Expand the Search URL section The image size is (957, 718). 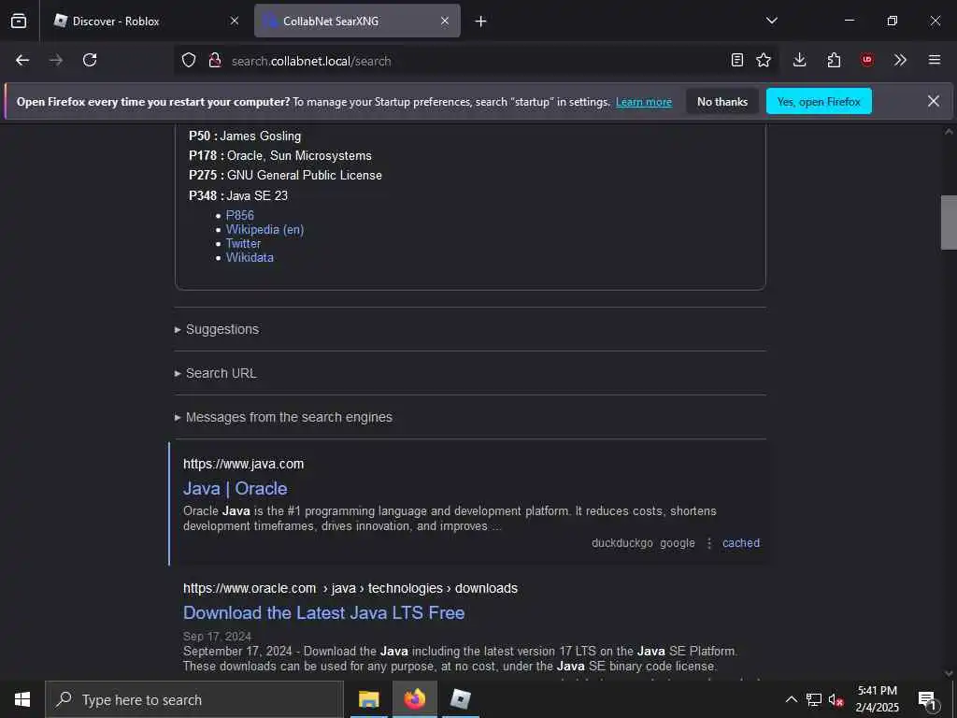click(x=221, y=373)
